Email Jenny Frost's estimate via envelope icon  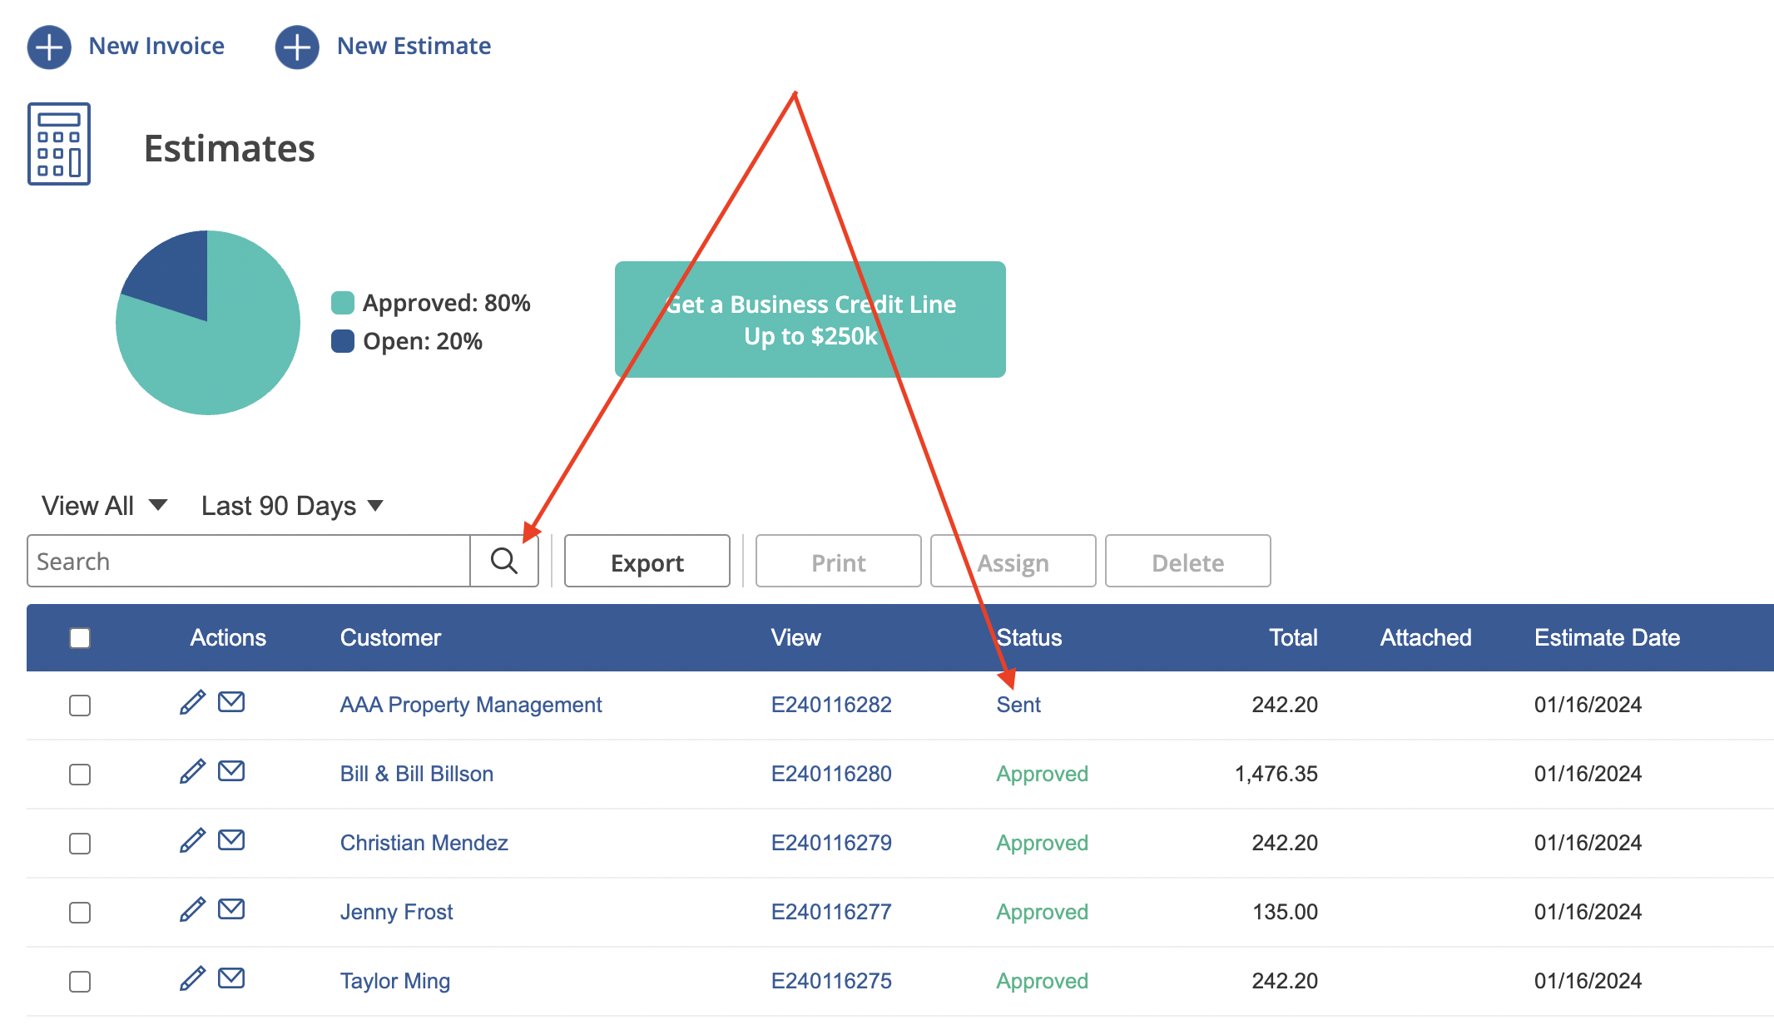point(231,909)
